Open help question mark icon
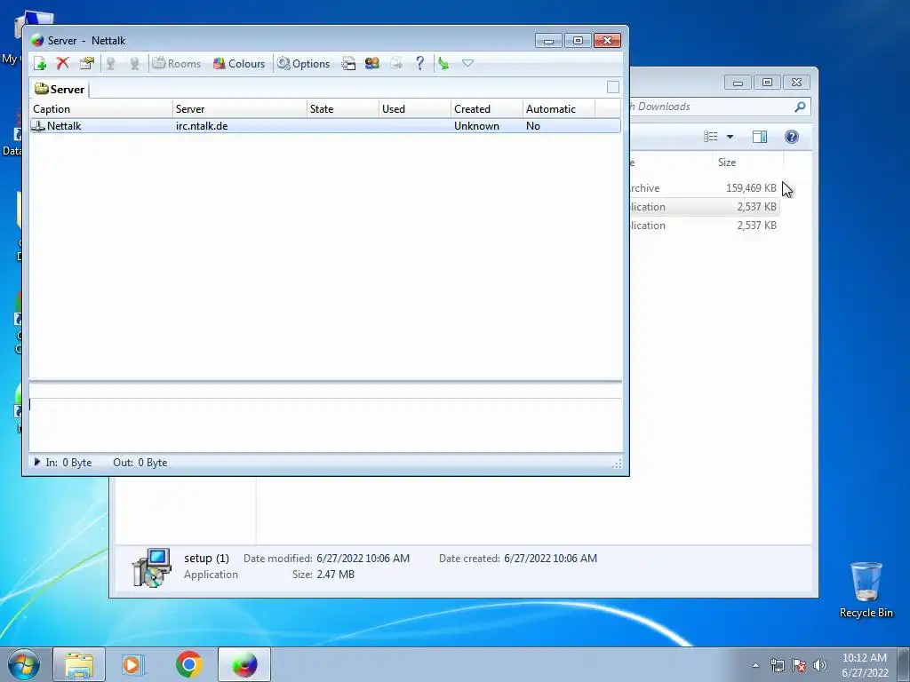This screenshot has height=682, width=910. point(420,64)
